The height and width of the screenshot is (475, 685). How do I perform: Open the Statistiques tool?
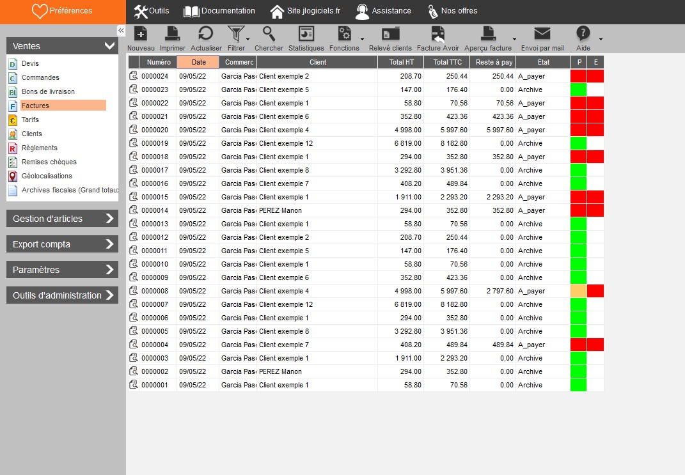tap(306, 34)
